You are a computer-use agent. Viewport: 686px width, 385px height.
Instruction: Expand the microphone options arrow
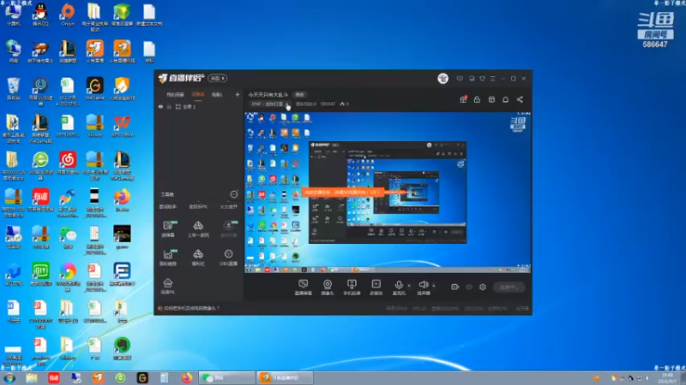click(409, 286)
